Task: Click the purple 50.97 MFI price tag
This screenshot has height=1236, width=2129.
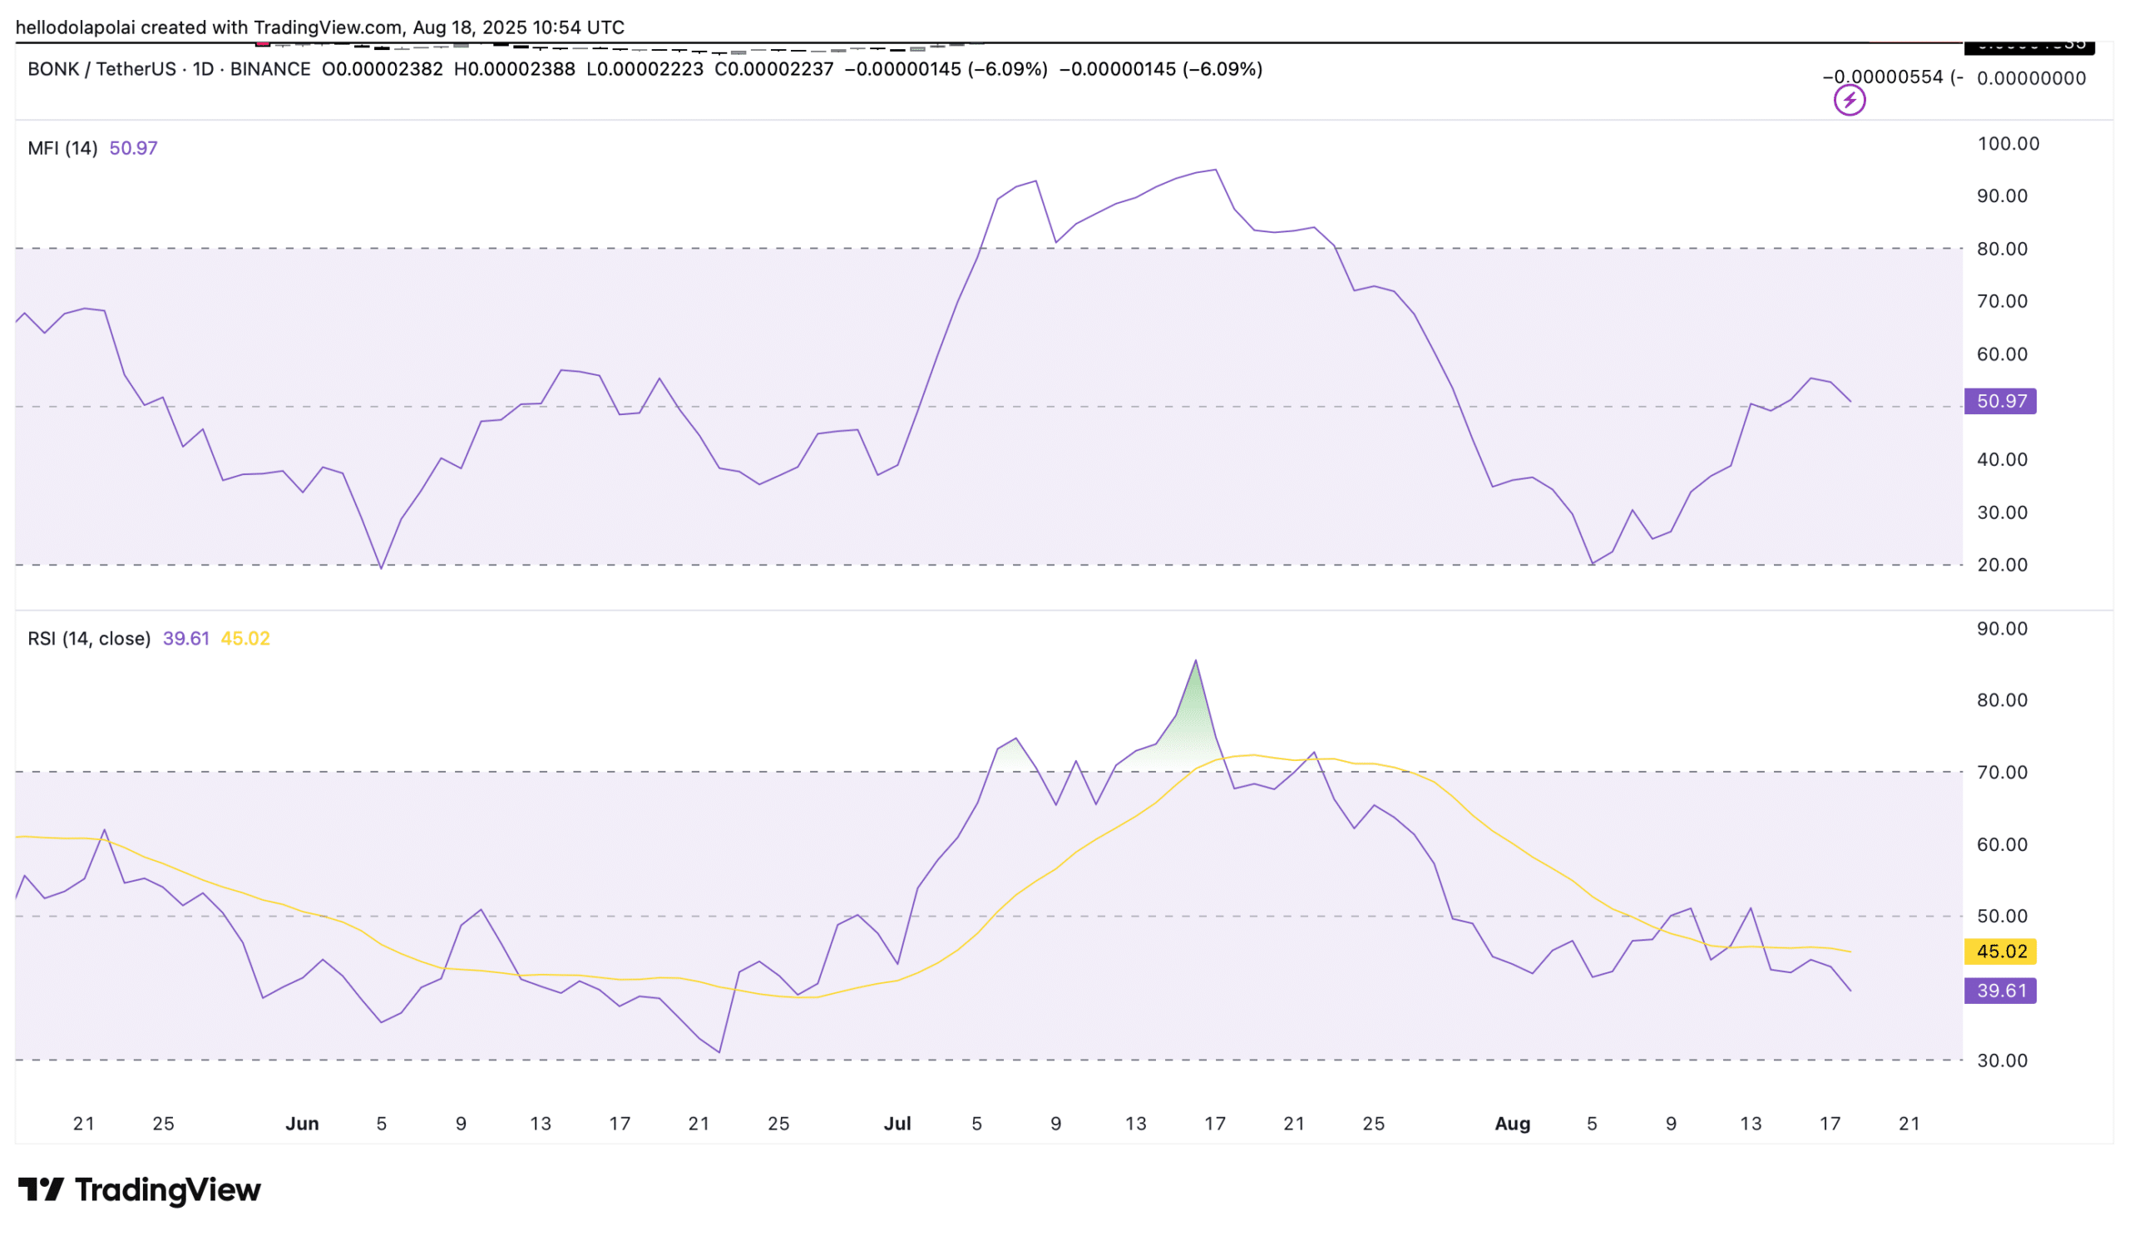Action: pos(2000,401)
